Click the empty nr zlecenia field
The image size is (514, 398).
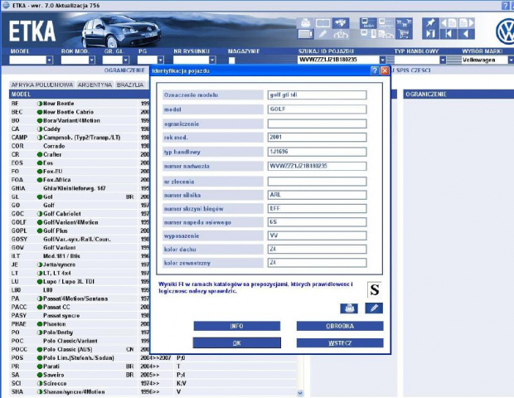(x=317, y=182)
